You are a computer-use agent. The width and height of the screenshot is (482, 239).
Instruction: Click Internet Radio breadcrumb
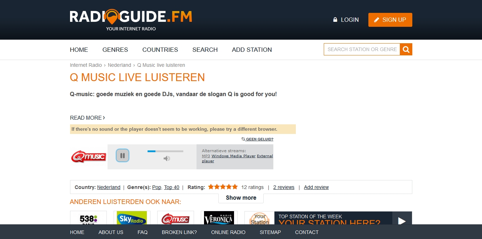(x=86, y=65)
